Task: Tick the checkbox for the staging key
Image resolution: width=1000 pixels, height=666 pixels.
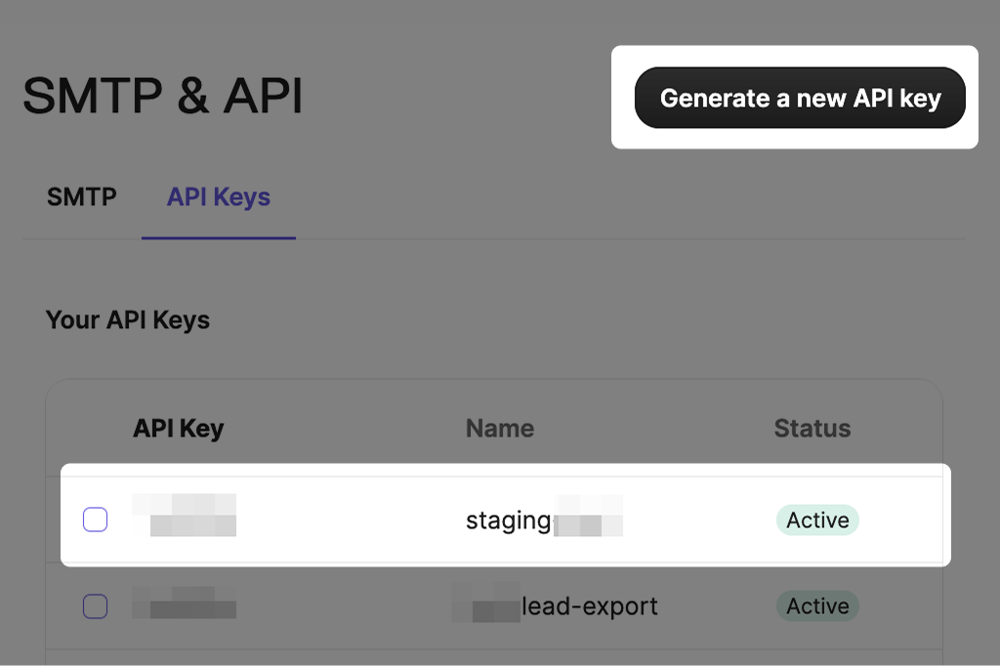Action: point(95,520)
